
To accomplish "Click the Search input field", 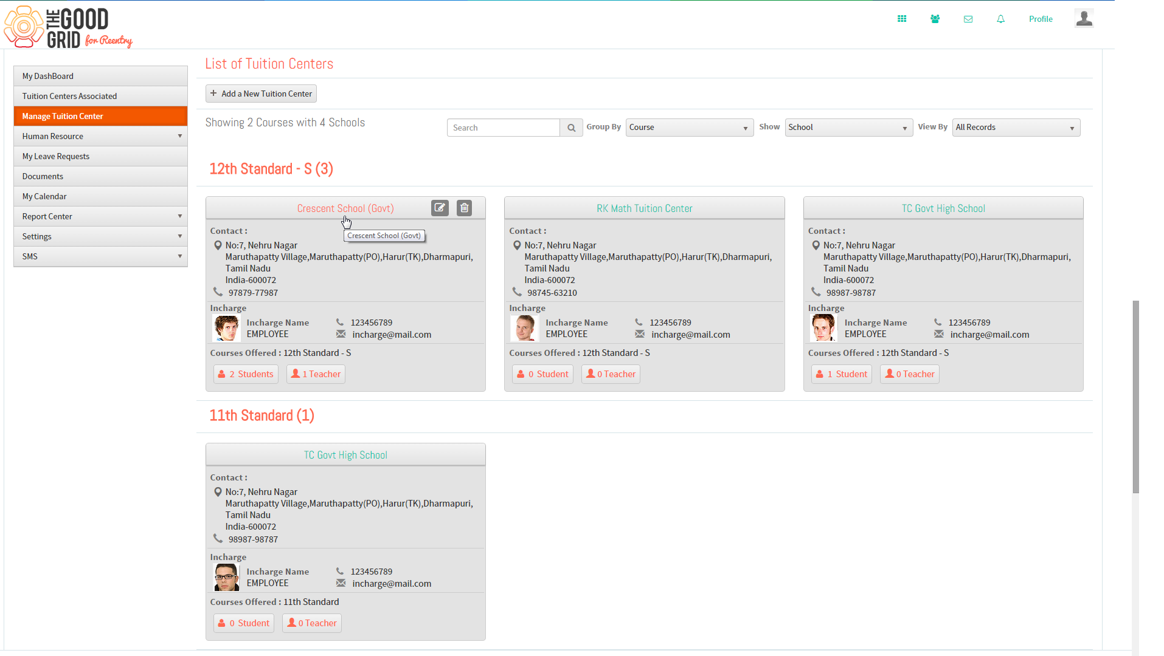I will (504, 128).
